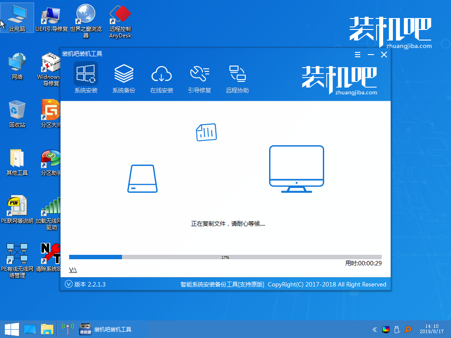Open 此电脑 desktop icon

pos(17,18)
